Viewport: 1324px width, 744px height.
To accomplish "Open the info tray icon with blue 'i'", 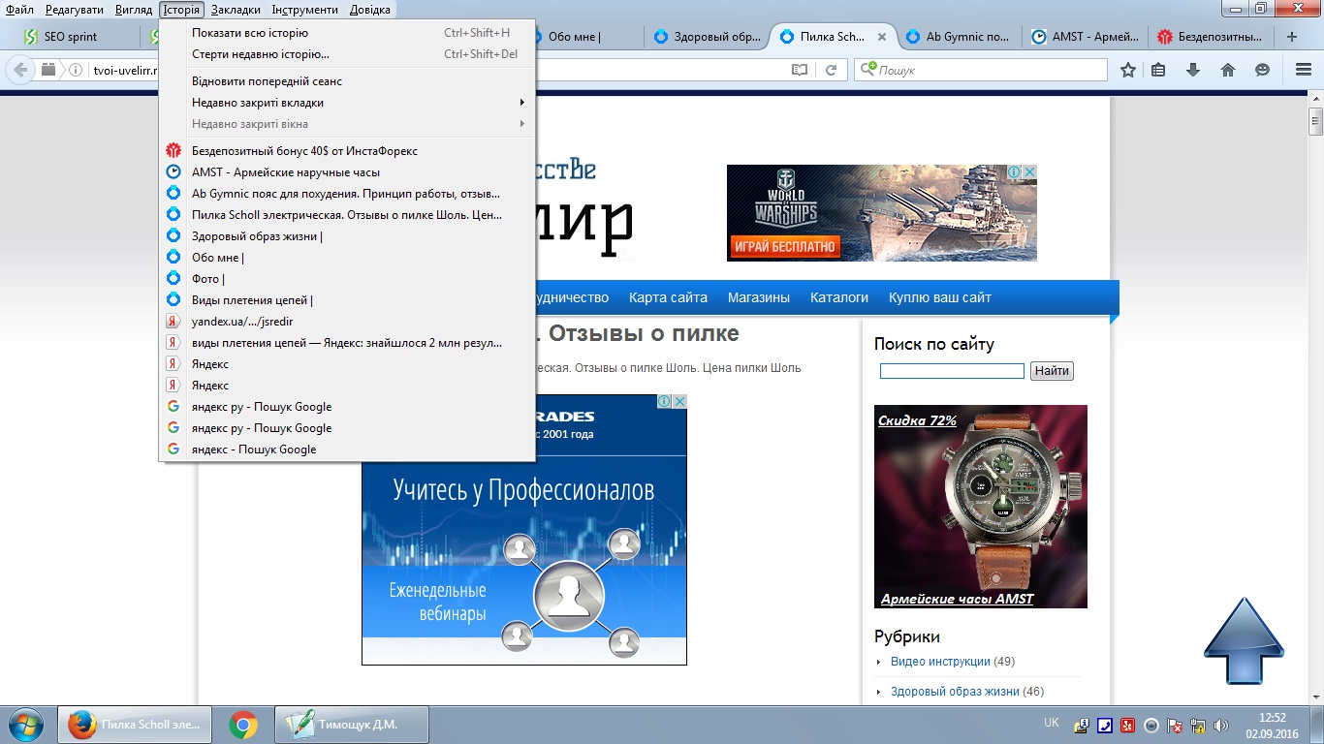I will (1081, 725).
